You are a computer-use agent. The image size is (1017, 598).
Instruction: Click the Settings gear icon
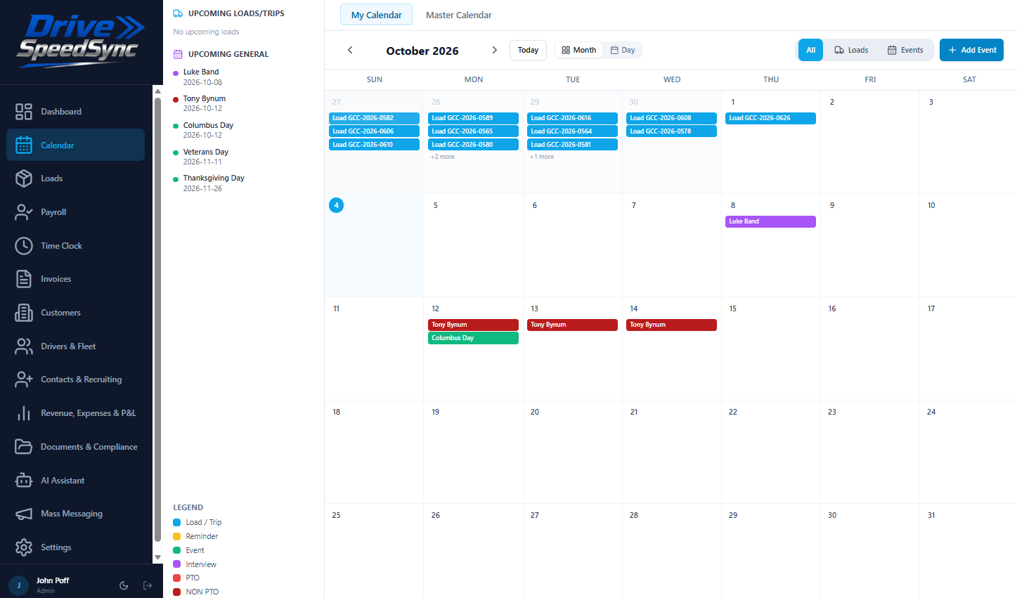[24, 547]
